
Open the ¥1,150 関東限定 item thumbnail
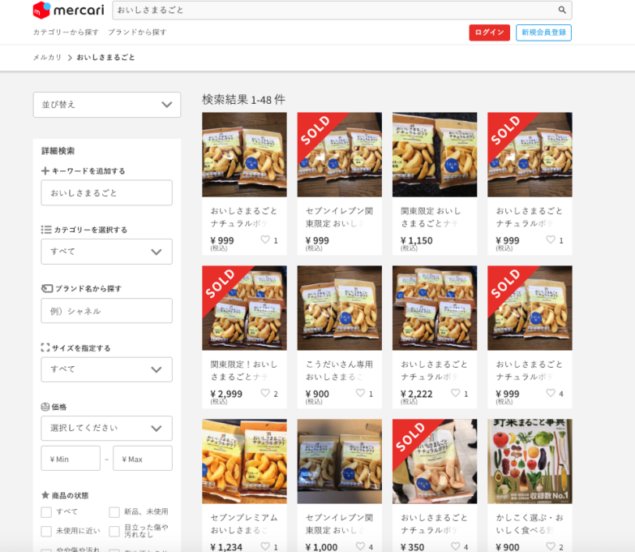pyautogui.click(x=435, y=154)
